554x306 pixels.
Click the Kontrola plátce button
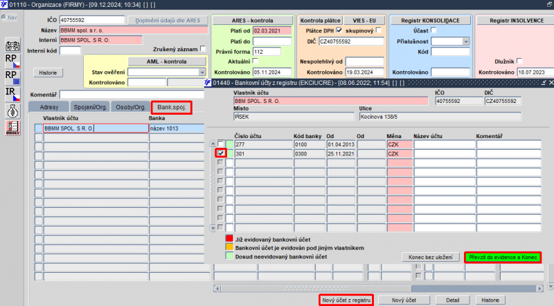pyautogui.click(x=320, y=21)
